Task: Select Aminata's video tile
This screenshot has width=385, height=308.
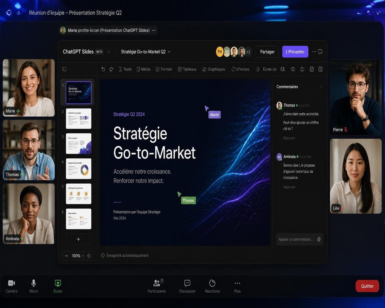Action: [x=29, y=214]
